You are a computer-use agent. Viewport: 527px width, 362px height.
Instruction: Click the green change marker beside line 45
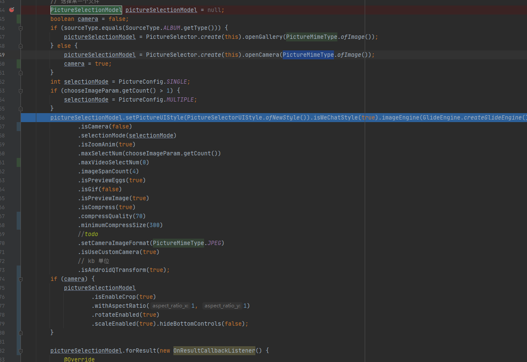[x=18, y=18]
